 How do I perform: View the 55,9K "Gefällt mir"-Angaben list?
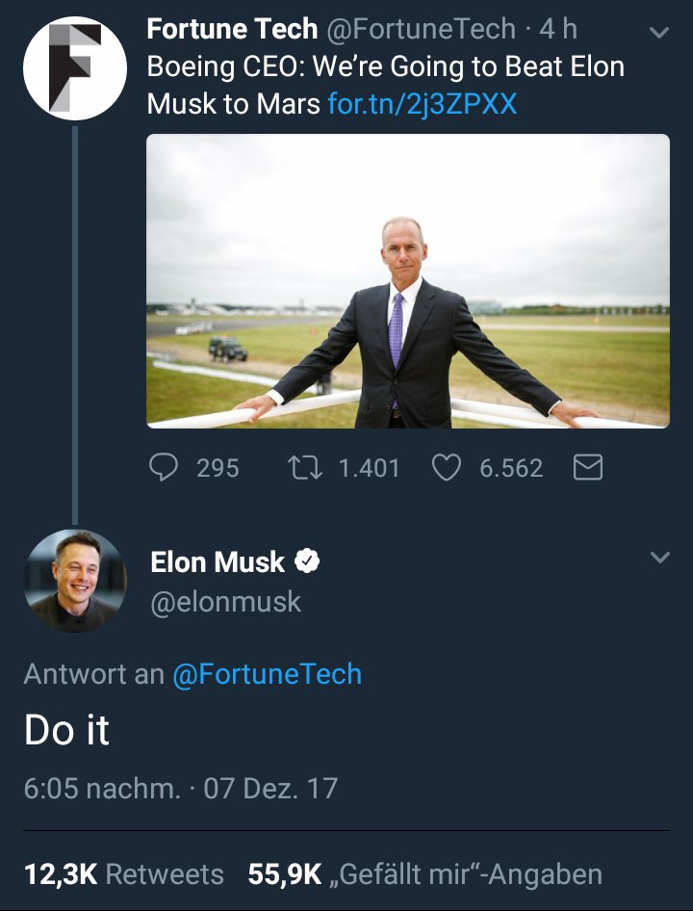(x=425, y=874)
